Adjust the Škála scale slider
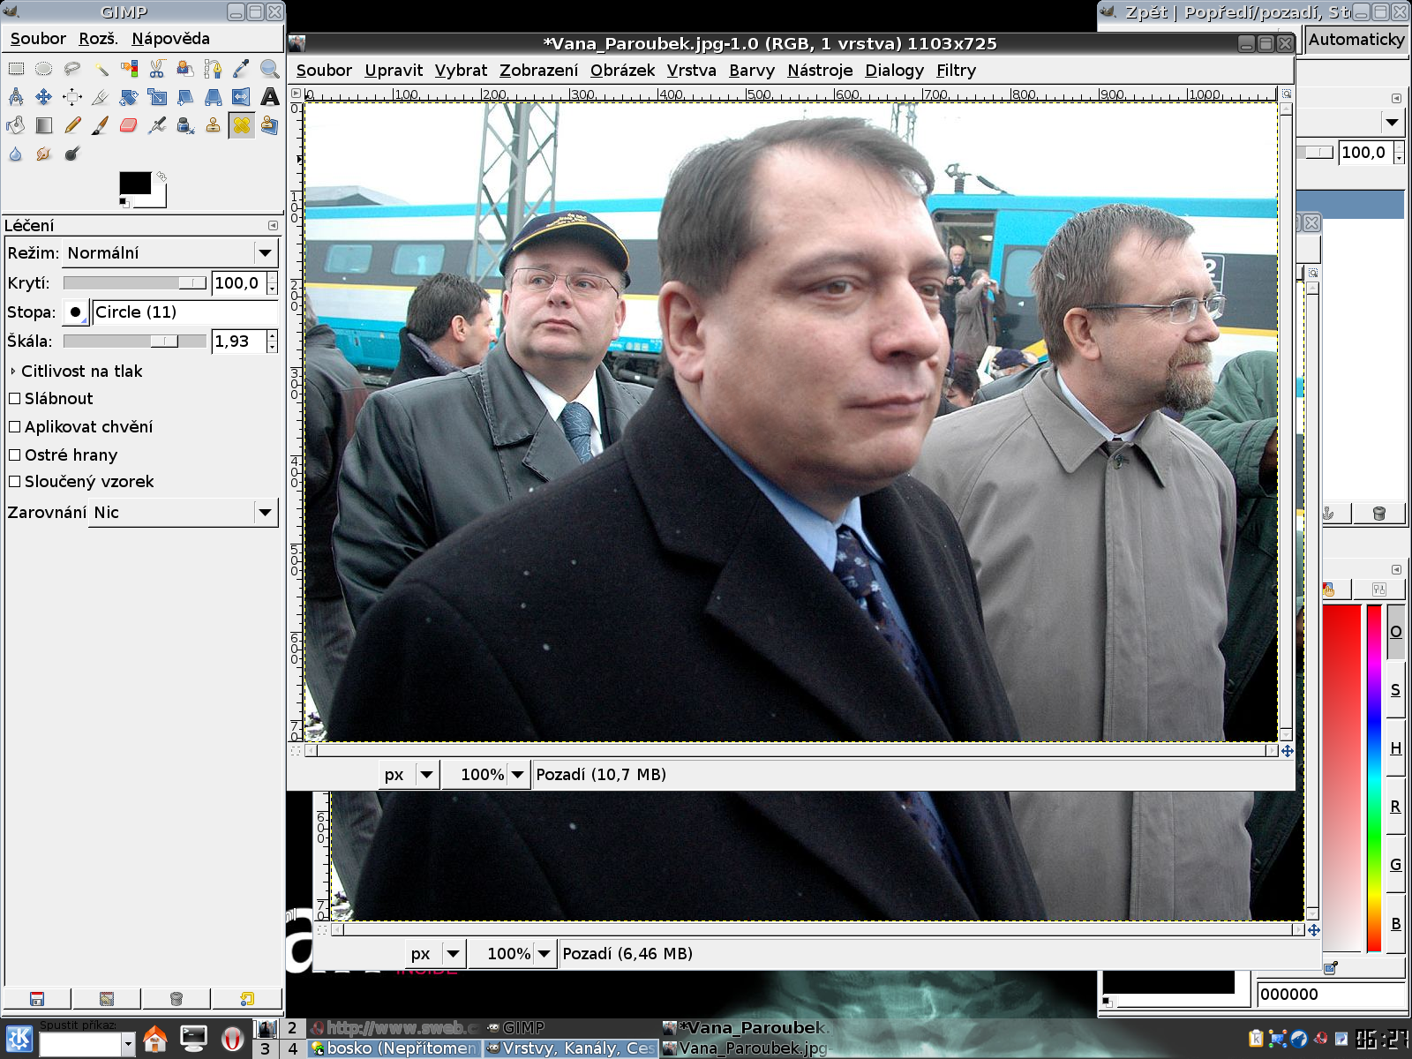 point(134,342)
